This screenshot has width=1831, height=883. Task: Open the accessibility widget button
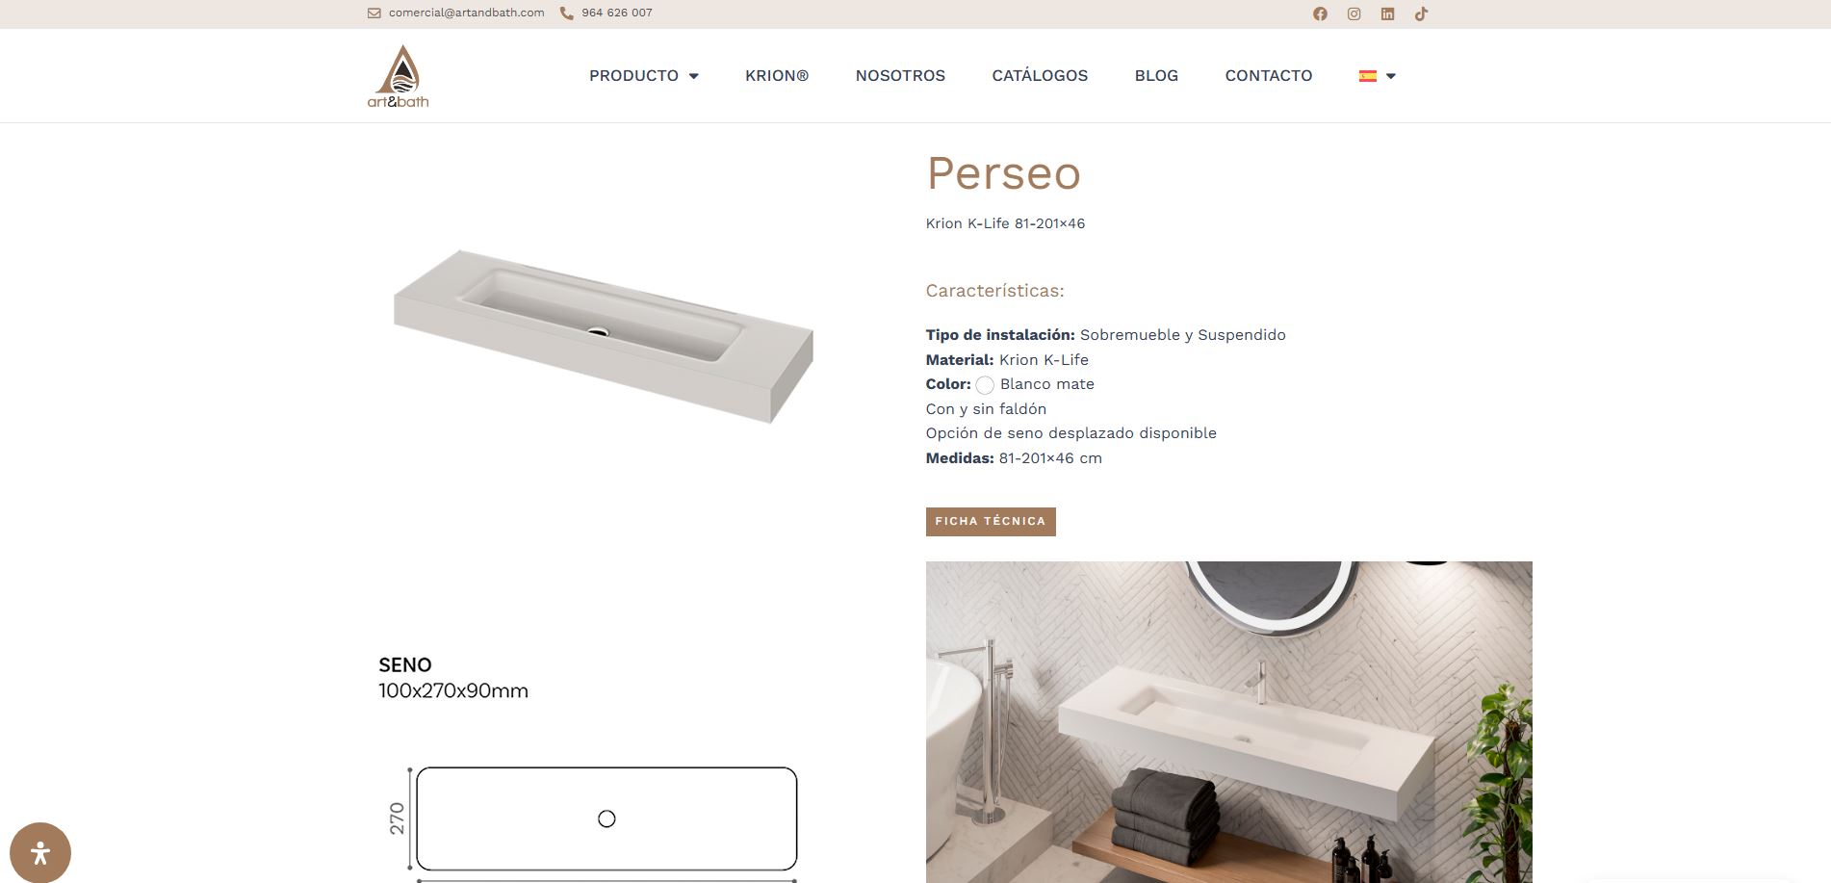pyautogui.click(x=40, y=852)
